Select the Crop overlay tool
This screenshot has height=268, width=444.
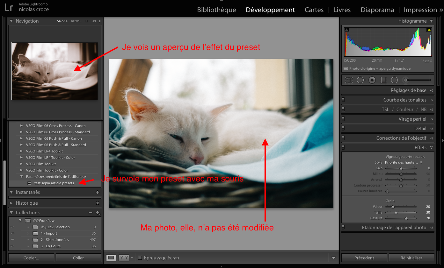(349, 80)
